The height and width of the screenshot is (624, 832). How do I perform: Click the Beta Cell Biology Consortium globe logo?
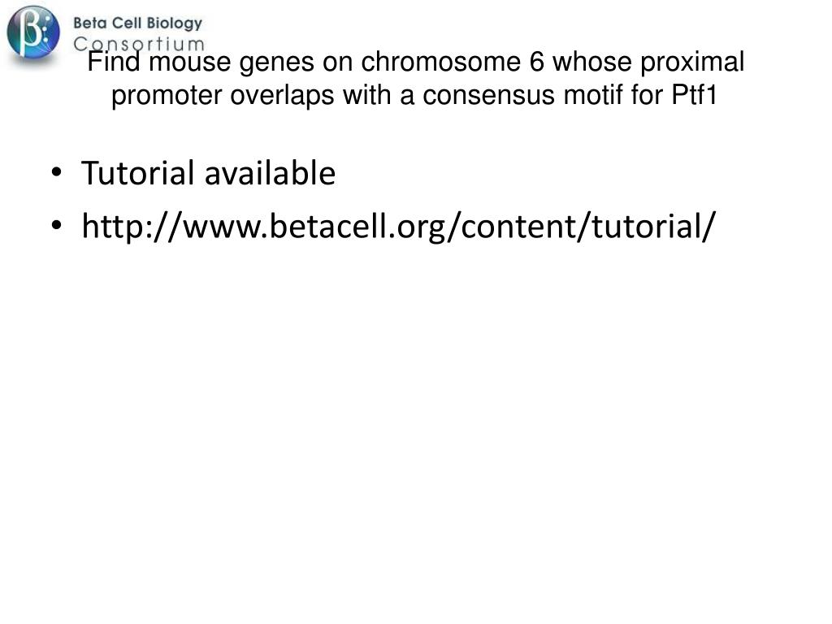point(32,32)
